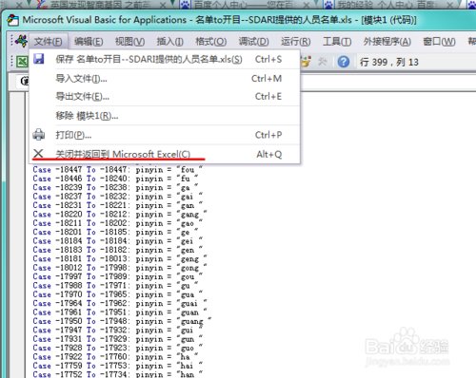Switch to 我的经验 个人中心 browser tab
Screen dimensions: 476x378
point(388,5)
